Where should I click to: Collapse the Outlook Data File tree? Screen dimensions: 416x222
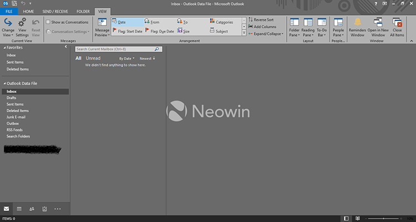4,83
